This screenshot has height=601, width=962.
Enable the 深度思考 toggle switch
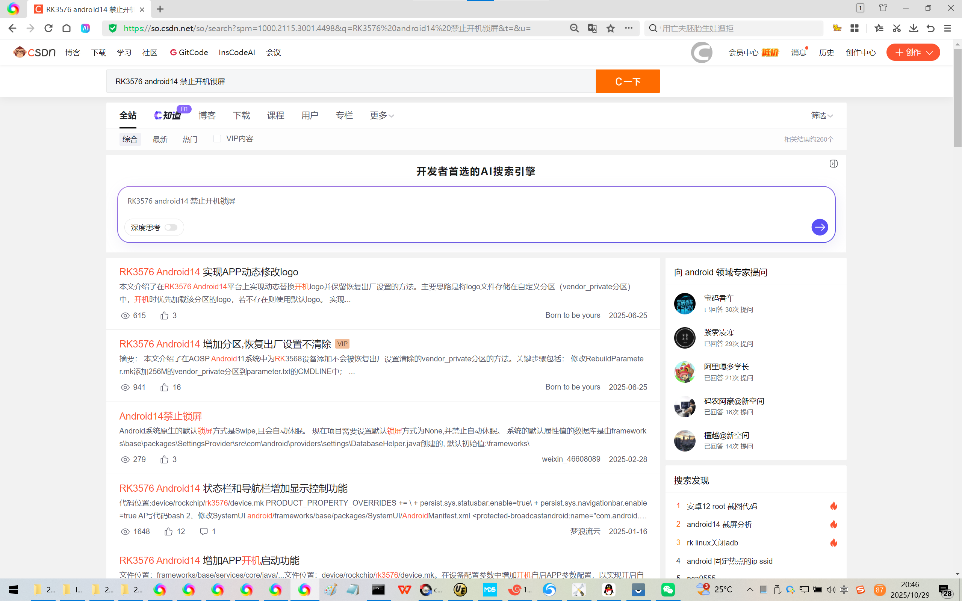point(171,227)
